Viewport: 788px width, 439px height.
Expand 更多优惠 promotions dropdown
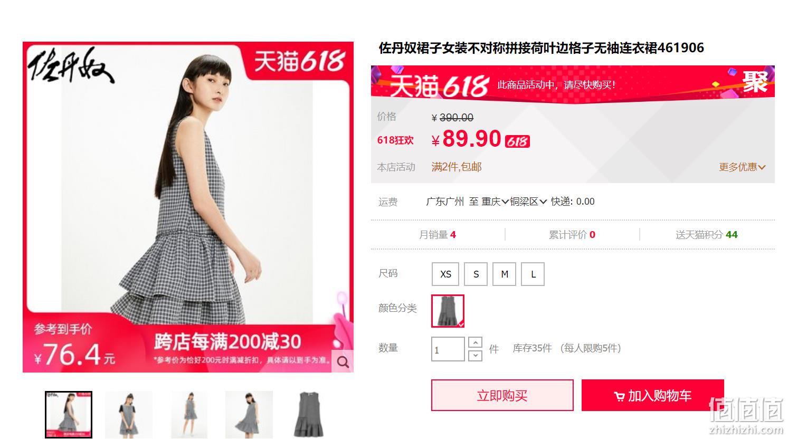point(742,167)
